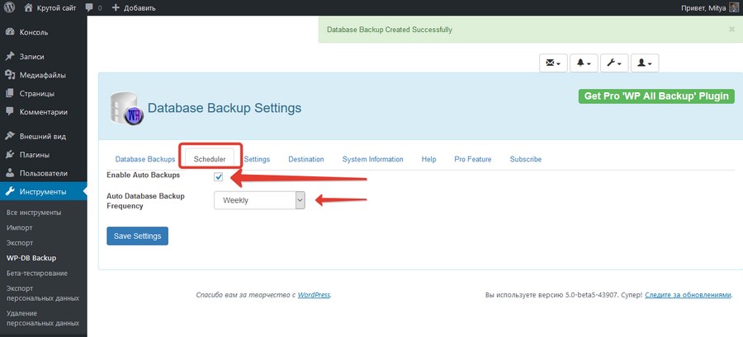Open Медиафайлы library
Viewport: 743px width, 337px height.
click(x=43, y=75)
